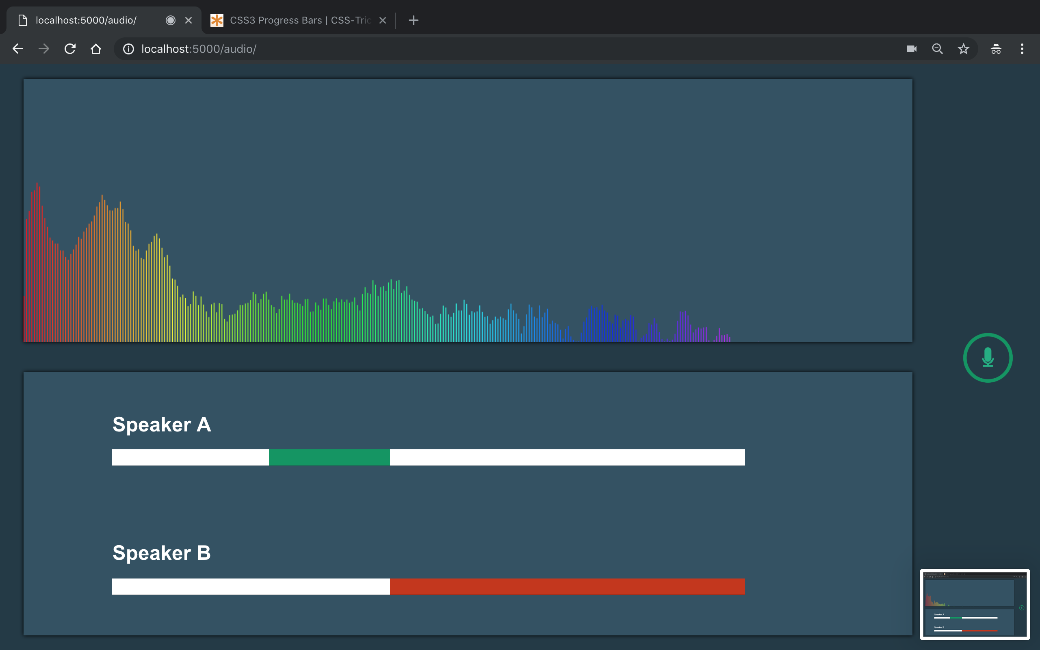Reload the current page
This screenshot has height=650, width=1040.
(70, 49)
